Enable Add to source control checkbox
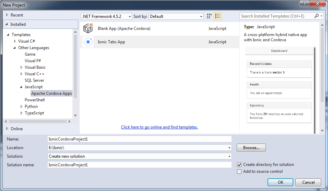 click(x=239, y=171)
